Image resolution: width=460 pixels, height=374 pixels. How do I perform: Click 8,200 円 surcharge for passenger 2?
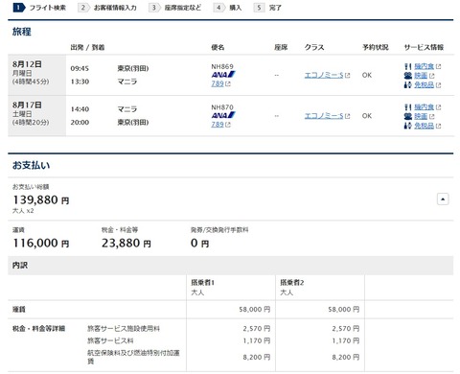point(346,357)
